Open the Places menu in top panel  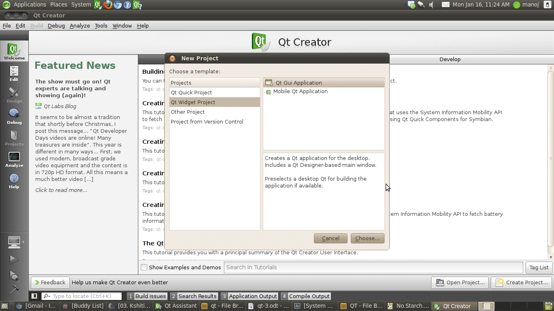[59, 5]
